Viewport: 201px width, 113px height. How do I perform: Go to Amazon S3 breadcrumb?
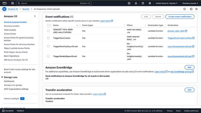13,9
